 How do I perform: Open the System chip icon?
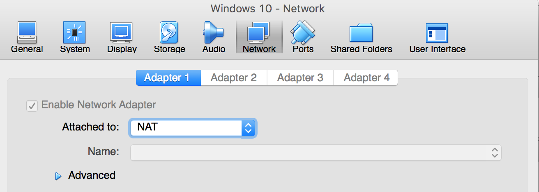coord(74,33)
